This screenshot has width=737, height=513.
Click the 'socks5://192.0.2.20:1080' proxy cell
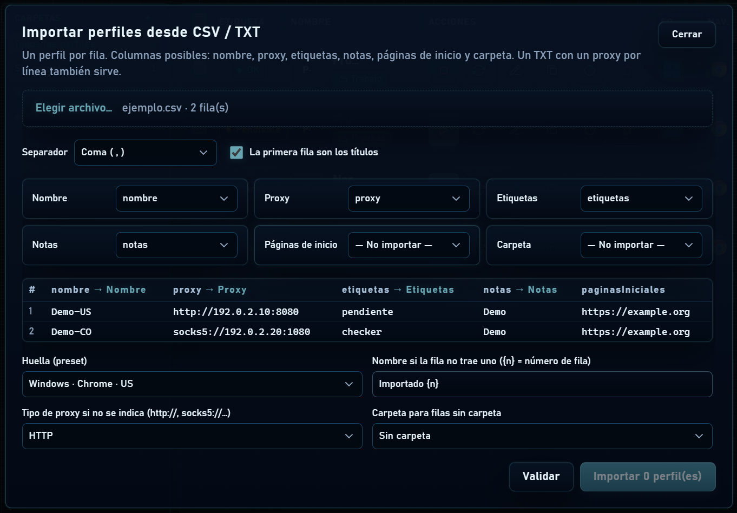242,332
